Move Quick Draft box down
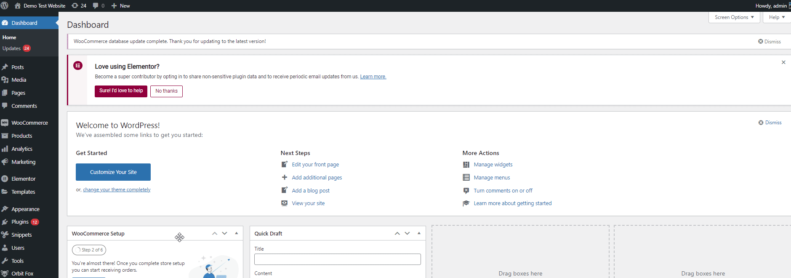 (407, 233)
